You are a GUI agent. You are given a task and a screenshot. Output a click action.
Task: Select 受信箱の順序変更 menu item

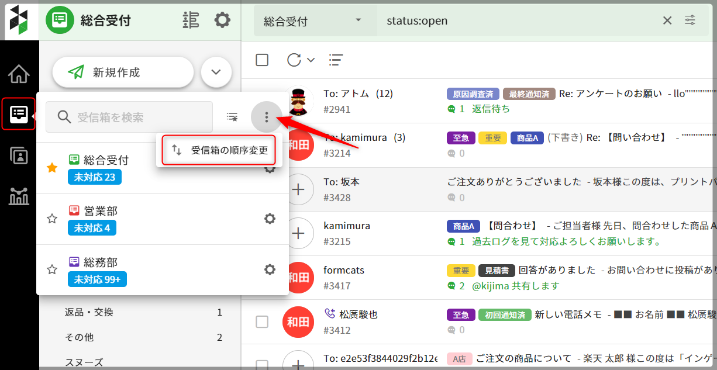[220, 151]
